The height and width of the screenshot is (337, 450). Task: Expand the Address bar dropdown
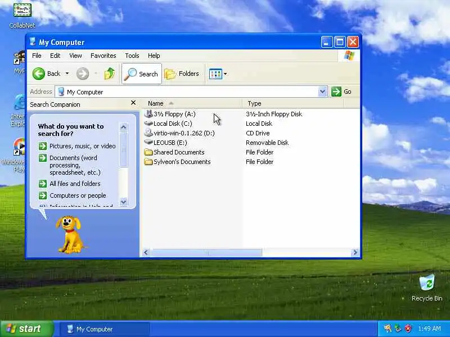(x=322, y=92)
